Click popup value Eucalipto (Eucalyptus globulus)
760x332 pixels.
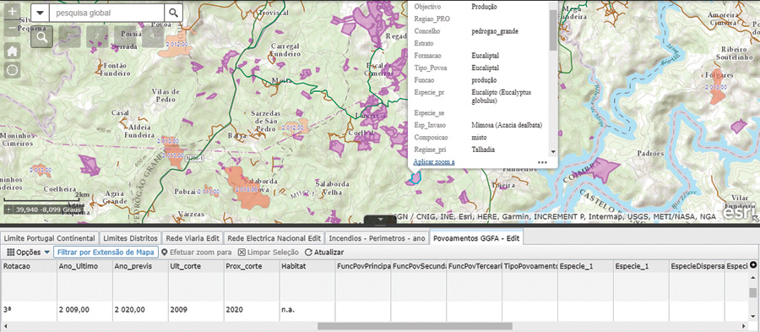(x=502, y=96)
